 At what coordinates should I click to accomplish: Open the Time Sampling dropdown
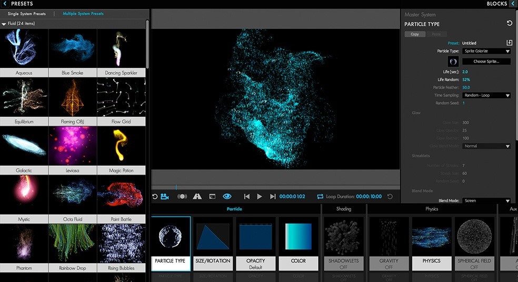(x=486, y=96)
